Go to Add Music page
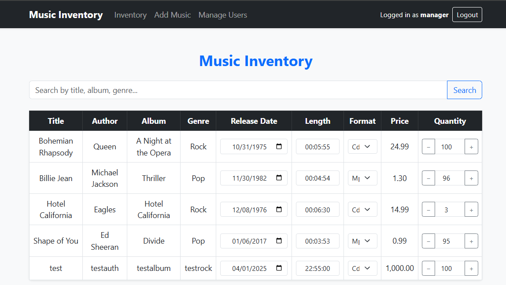The image size is (506, 285). tap(172, 15)
